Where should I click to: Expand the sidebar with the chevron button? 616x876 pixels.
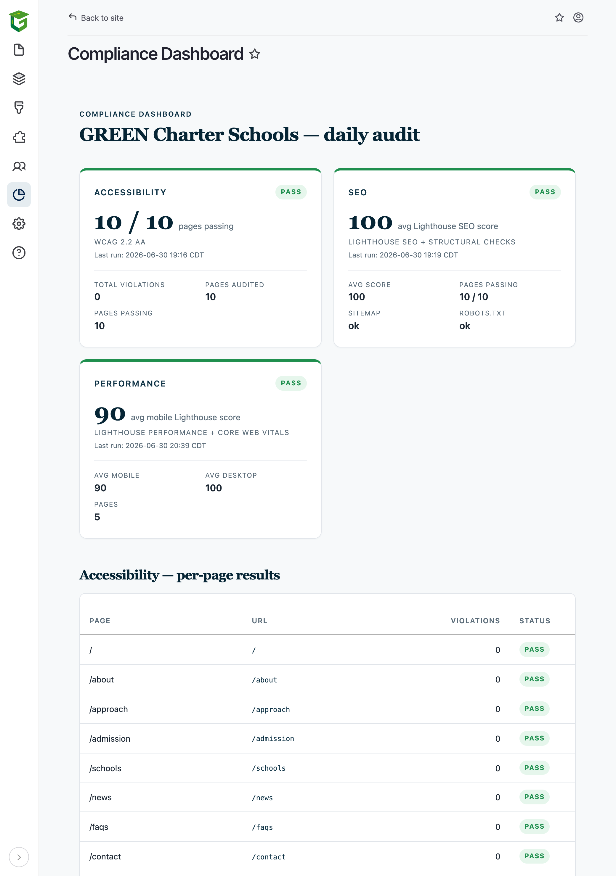click(x=19, y=857)
